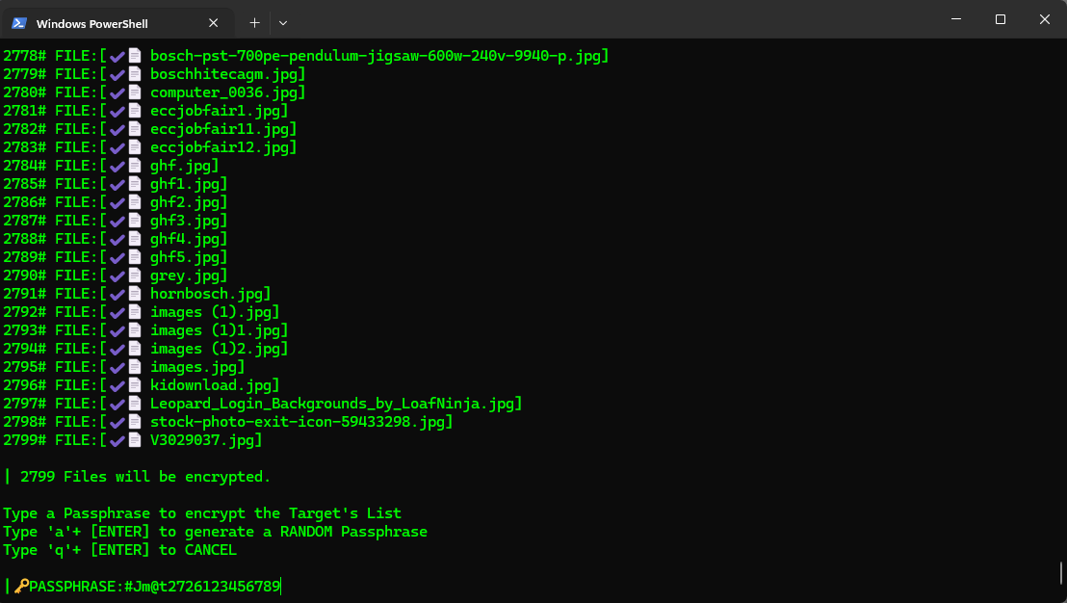The width and height of the screenshot is (1067, 603).
Task: Close the Windows PowerShell tab
Action: 213,23
